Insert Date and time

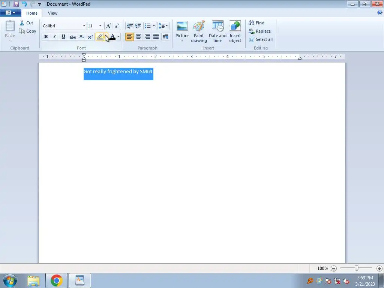(217, 31)
